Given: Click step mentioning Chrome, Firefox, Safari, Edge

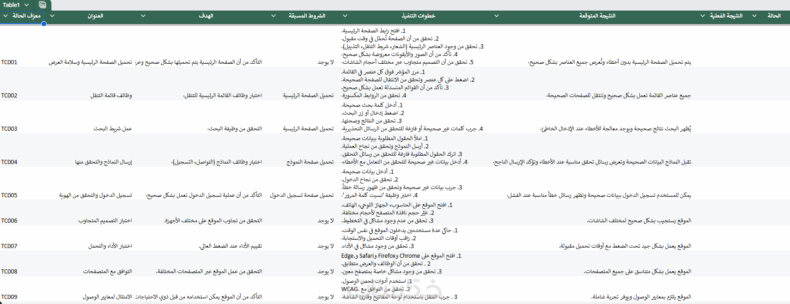Looking at the screenshot, I should (x=401, y=256).
